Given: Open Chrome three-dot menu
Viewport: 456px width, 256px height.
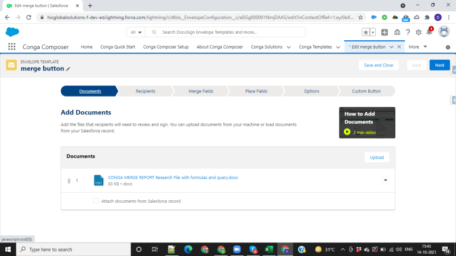Looking at the screenshot, I should [449, 17].
